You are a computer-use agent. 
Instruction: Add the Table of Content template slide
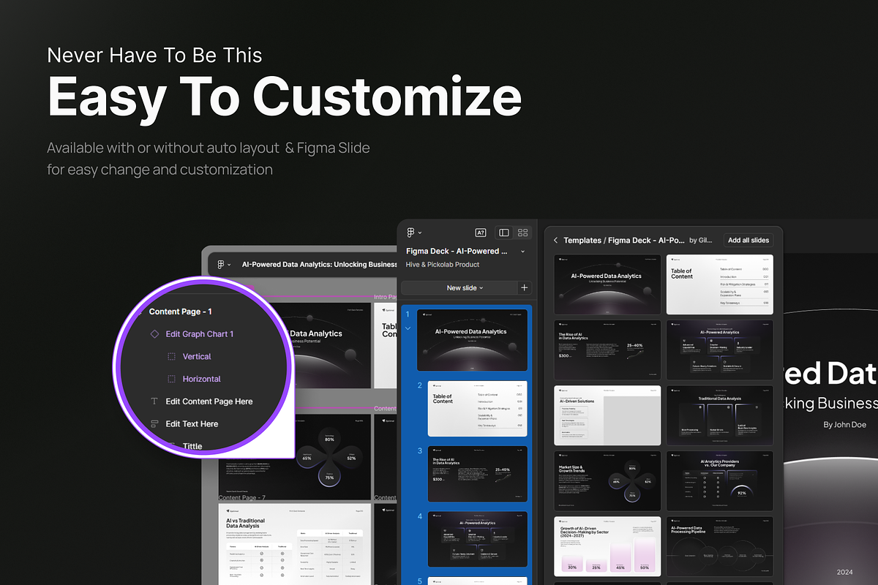pyautogui.click(x=720, y=284)
